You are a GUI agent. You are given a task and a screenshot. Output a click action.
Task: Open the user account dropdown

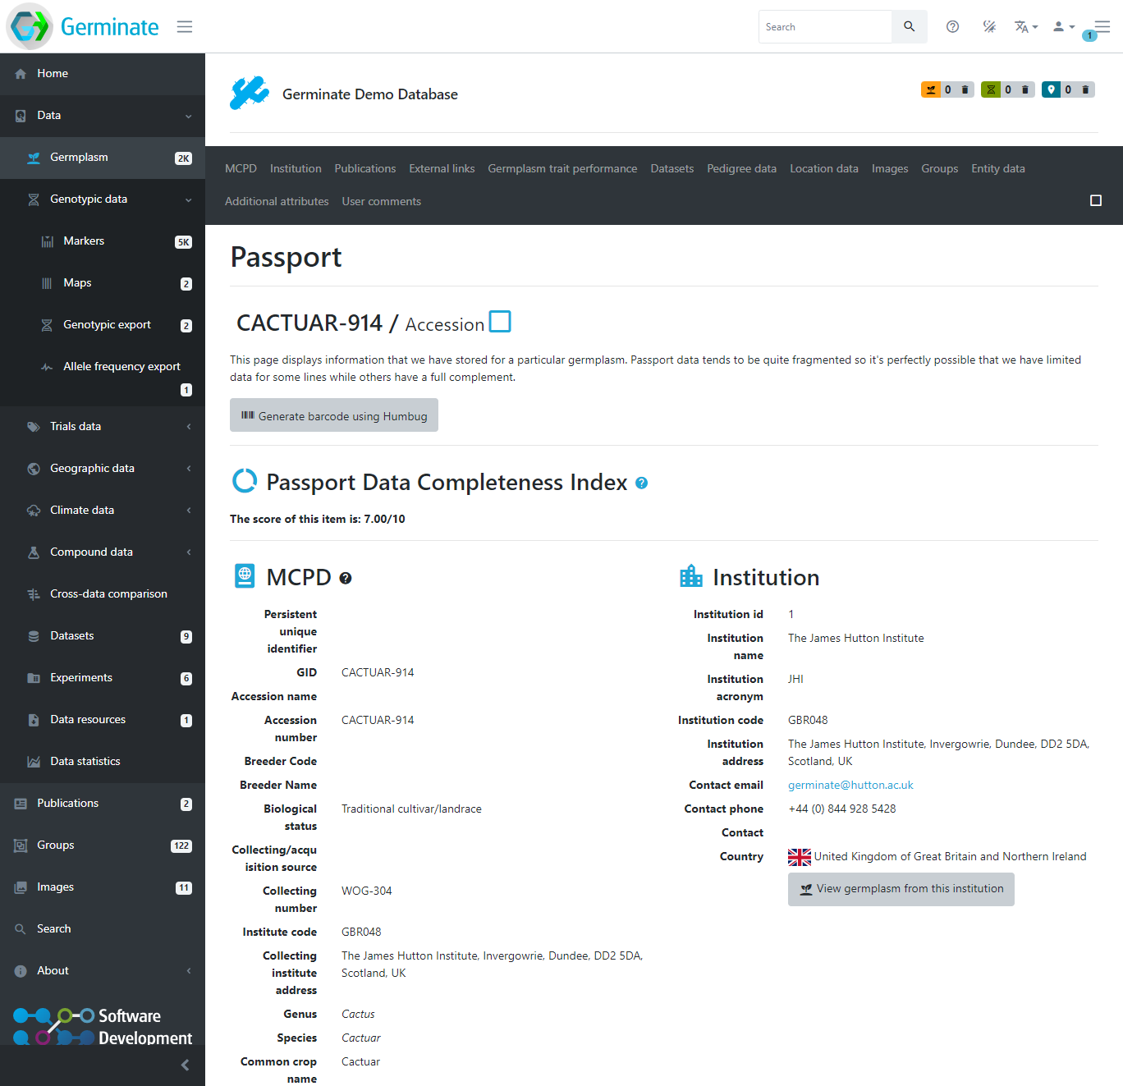pyautogui.click(x=1063, y=27)
